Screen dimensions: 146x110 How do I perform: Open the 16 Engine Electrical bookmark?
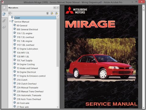tap(26, 72)
